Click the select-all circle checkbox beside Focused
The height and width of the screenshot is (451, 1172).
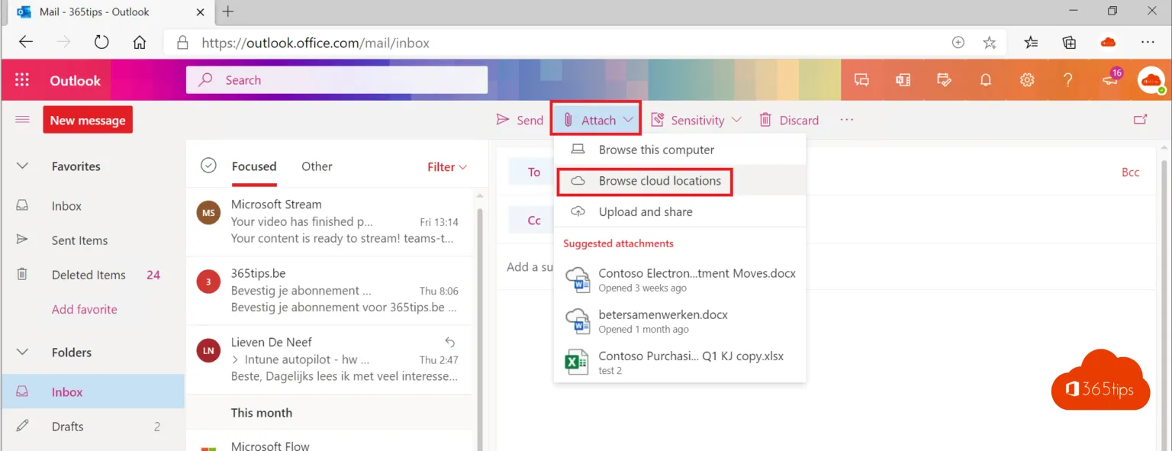(208, 166)
